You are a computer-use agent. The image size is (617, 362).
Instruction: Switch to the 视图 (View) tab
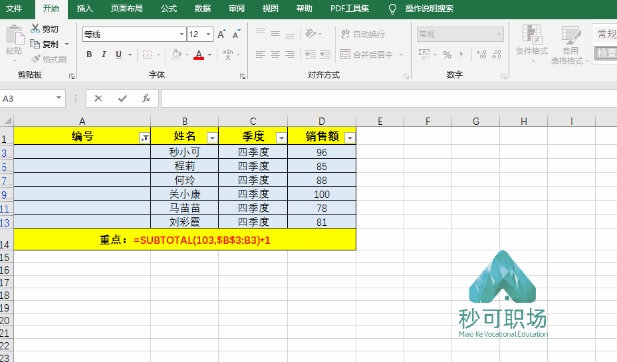coord(271,8)
